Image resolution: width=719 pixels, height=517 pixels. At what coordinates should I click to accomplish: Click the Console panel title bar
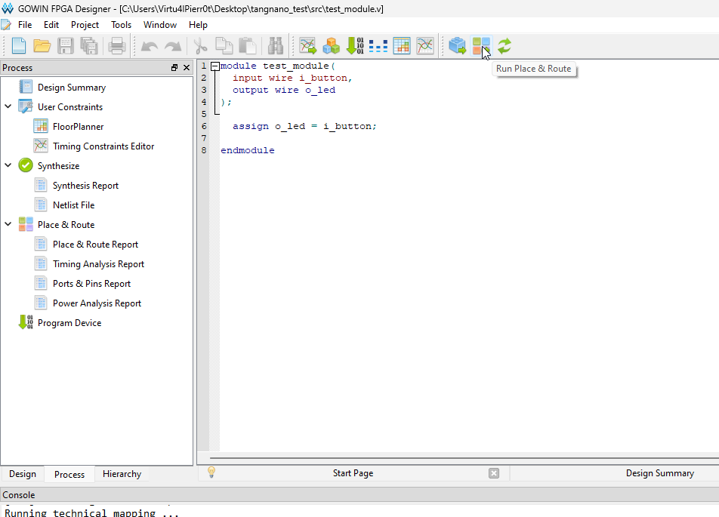click(x=359, y=495)
